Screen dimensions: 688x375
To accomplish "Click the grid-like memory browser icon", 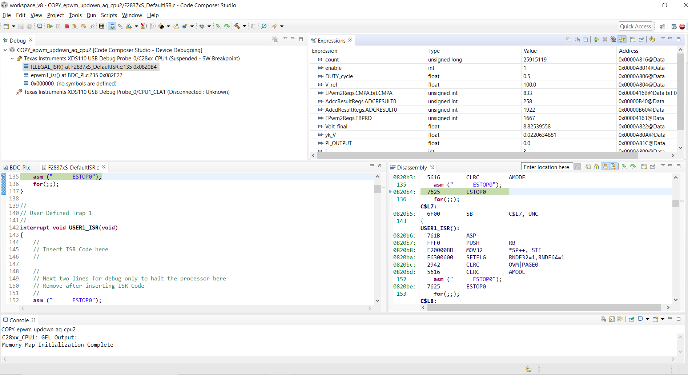I will pyautogui.click(x=102, y=26).
